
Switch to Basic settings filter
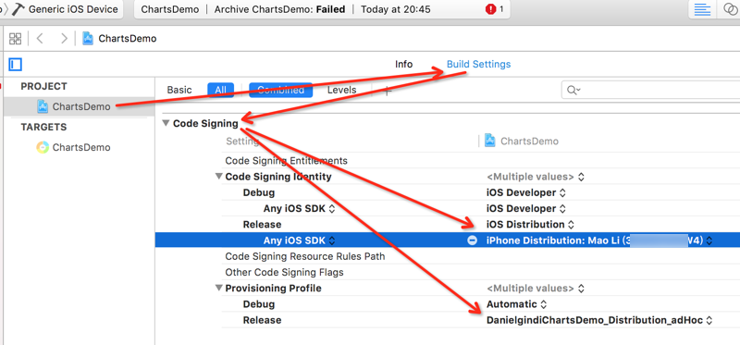tap(179, 90)
